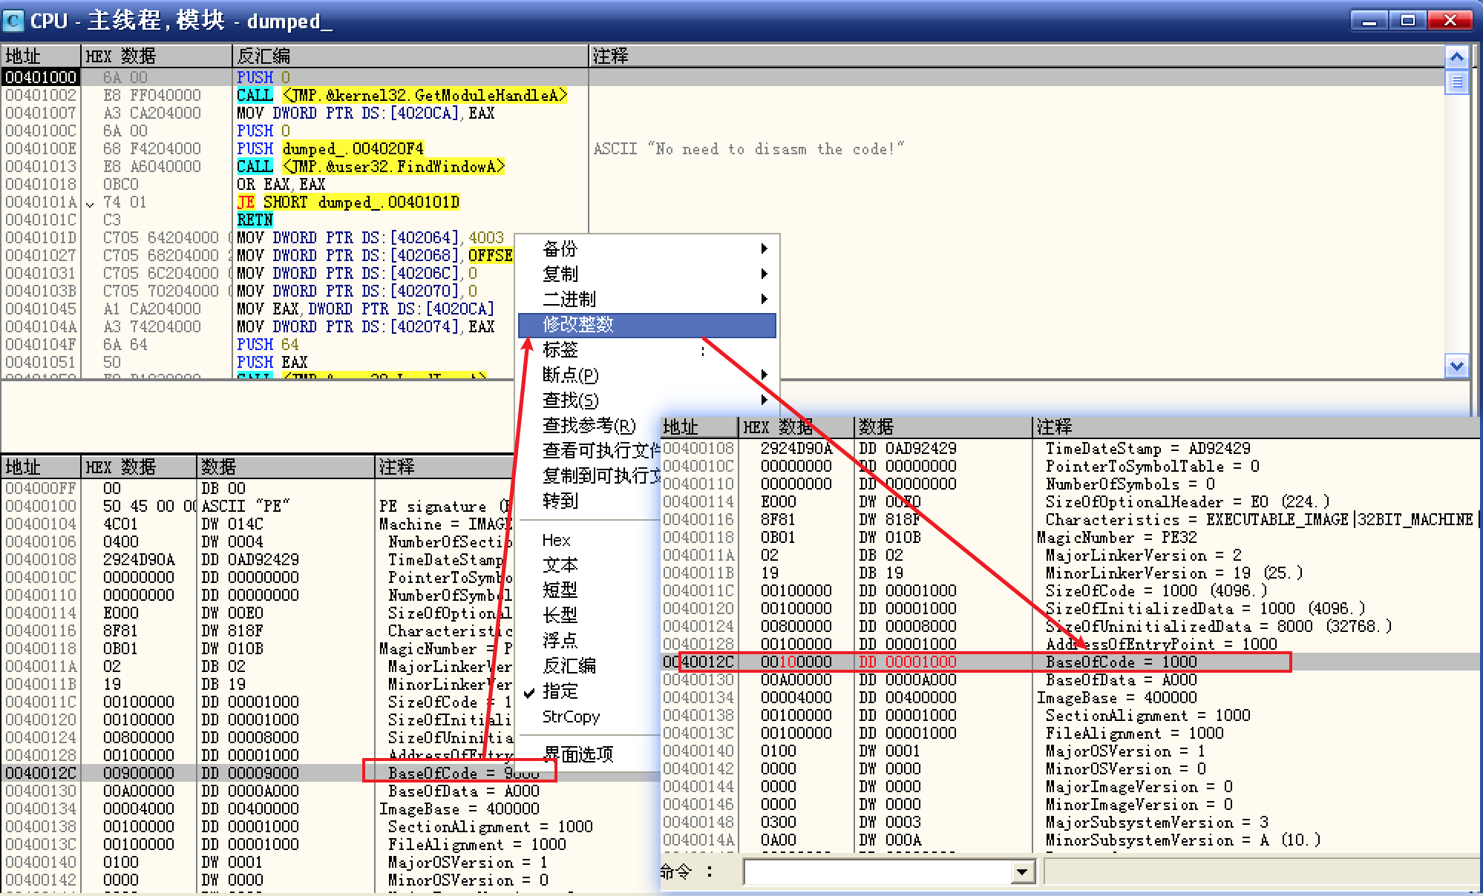Screen dimensions: 1483x896
Task: Click the checkmark beside 指定 menu entry
Action: (x=529, y=693)
